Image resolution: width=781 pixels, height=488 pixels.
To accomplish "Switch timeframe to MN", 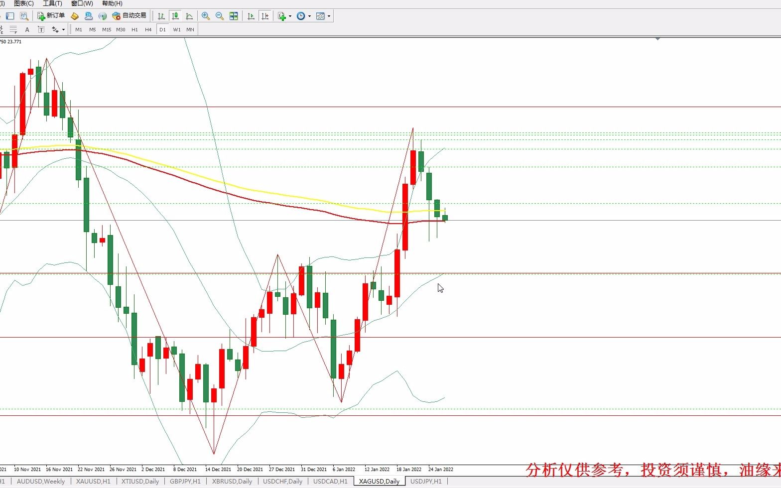I will click(190, 30).
